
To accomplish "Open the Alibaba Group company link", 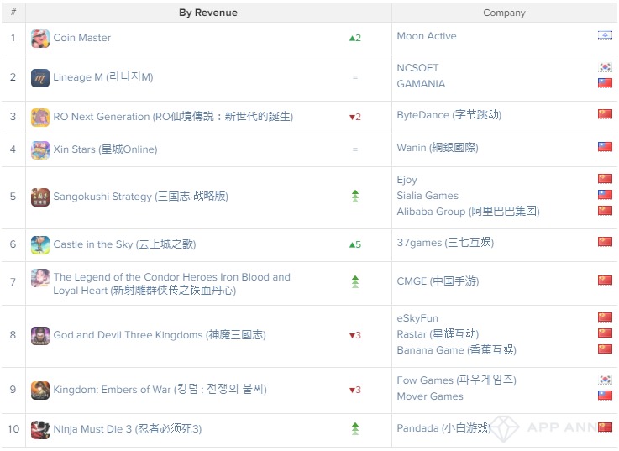I will (468, 212).
